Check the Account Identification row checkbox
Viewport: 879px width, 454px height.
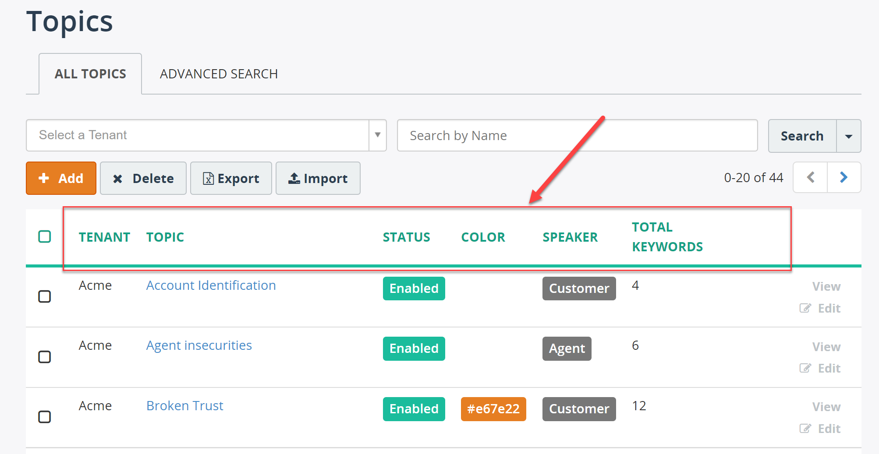click(x=45, y=296)
